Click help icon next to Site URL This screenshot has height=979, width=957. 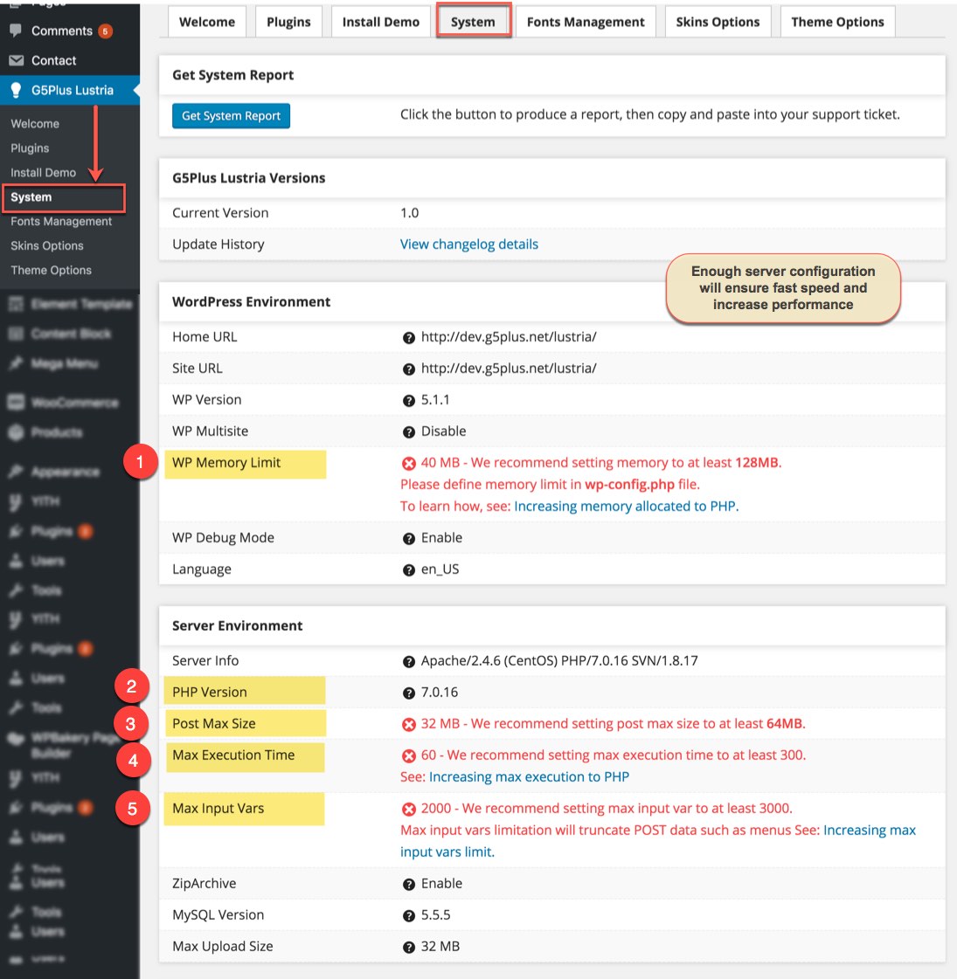point(408,369)
